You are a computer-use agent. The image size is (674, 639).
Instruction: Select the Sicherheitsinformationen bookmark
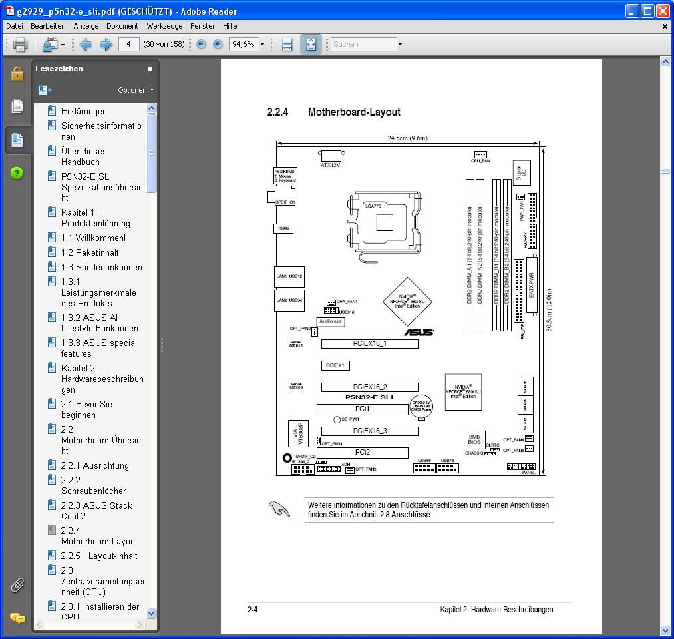(101, 131)
